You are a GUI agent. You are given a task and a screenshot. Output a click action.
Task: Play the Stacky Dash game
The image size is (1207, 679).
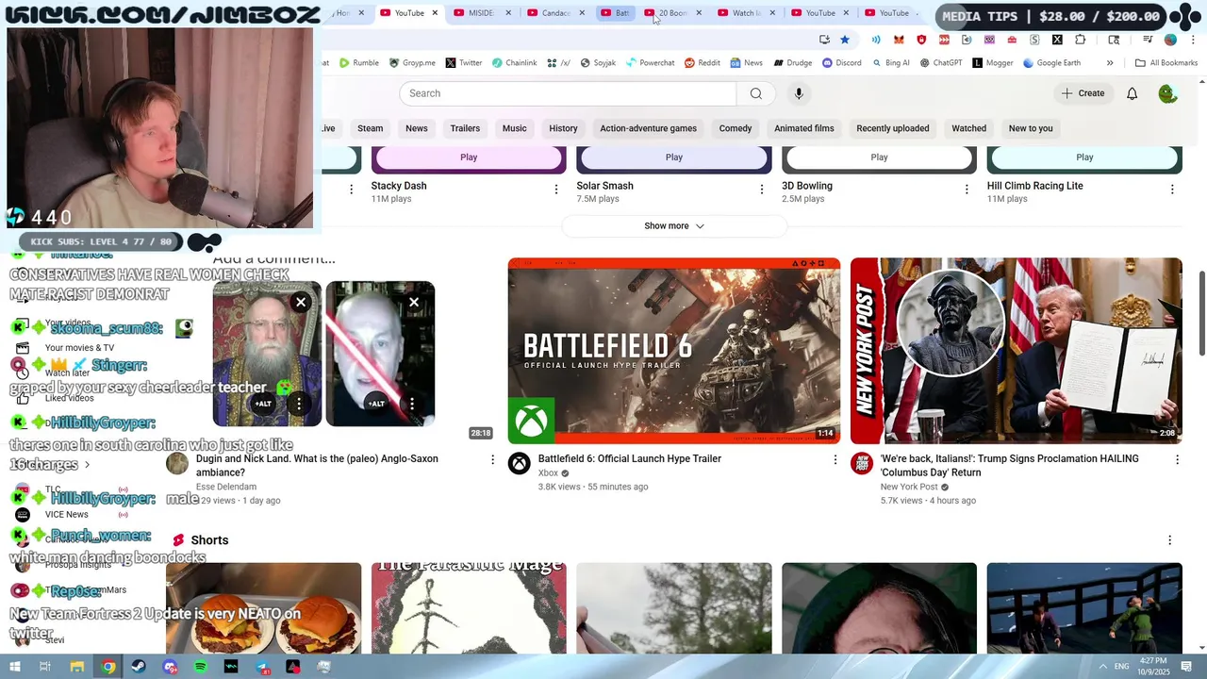[469, 157]
